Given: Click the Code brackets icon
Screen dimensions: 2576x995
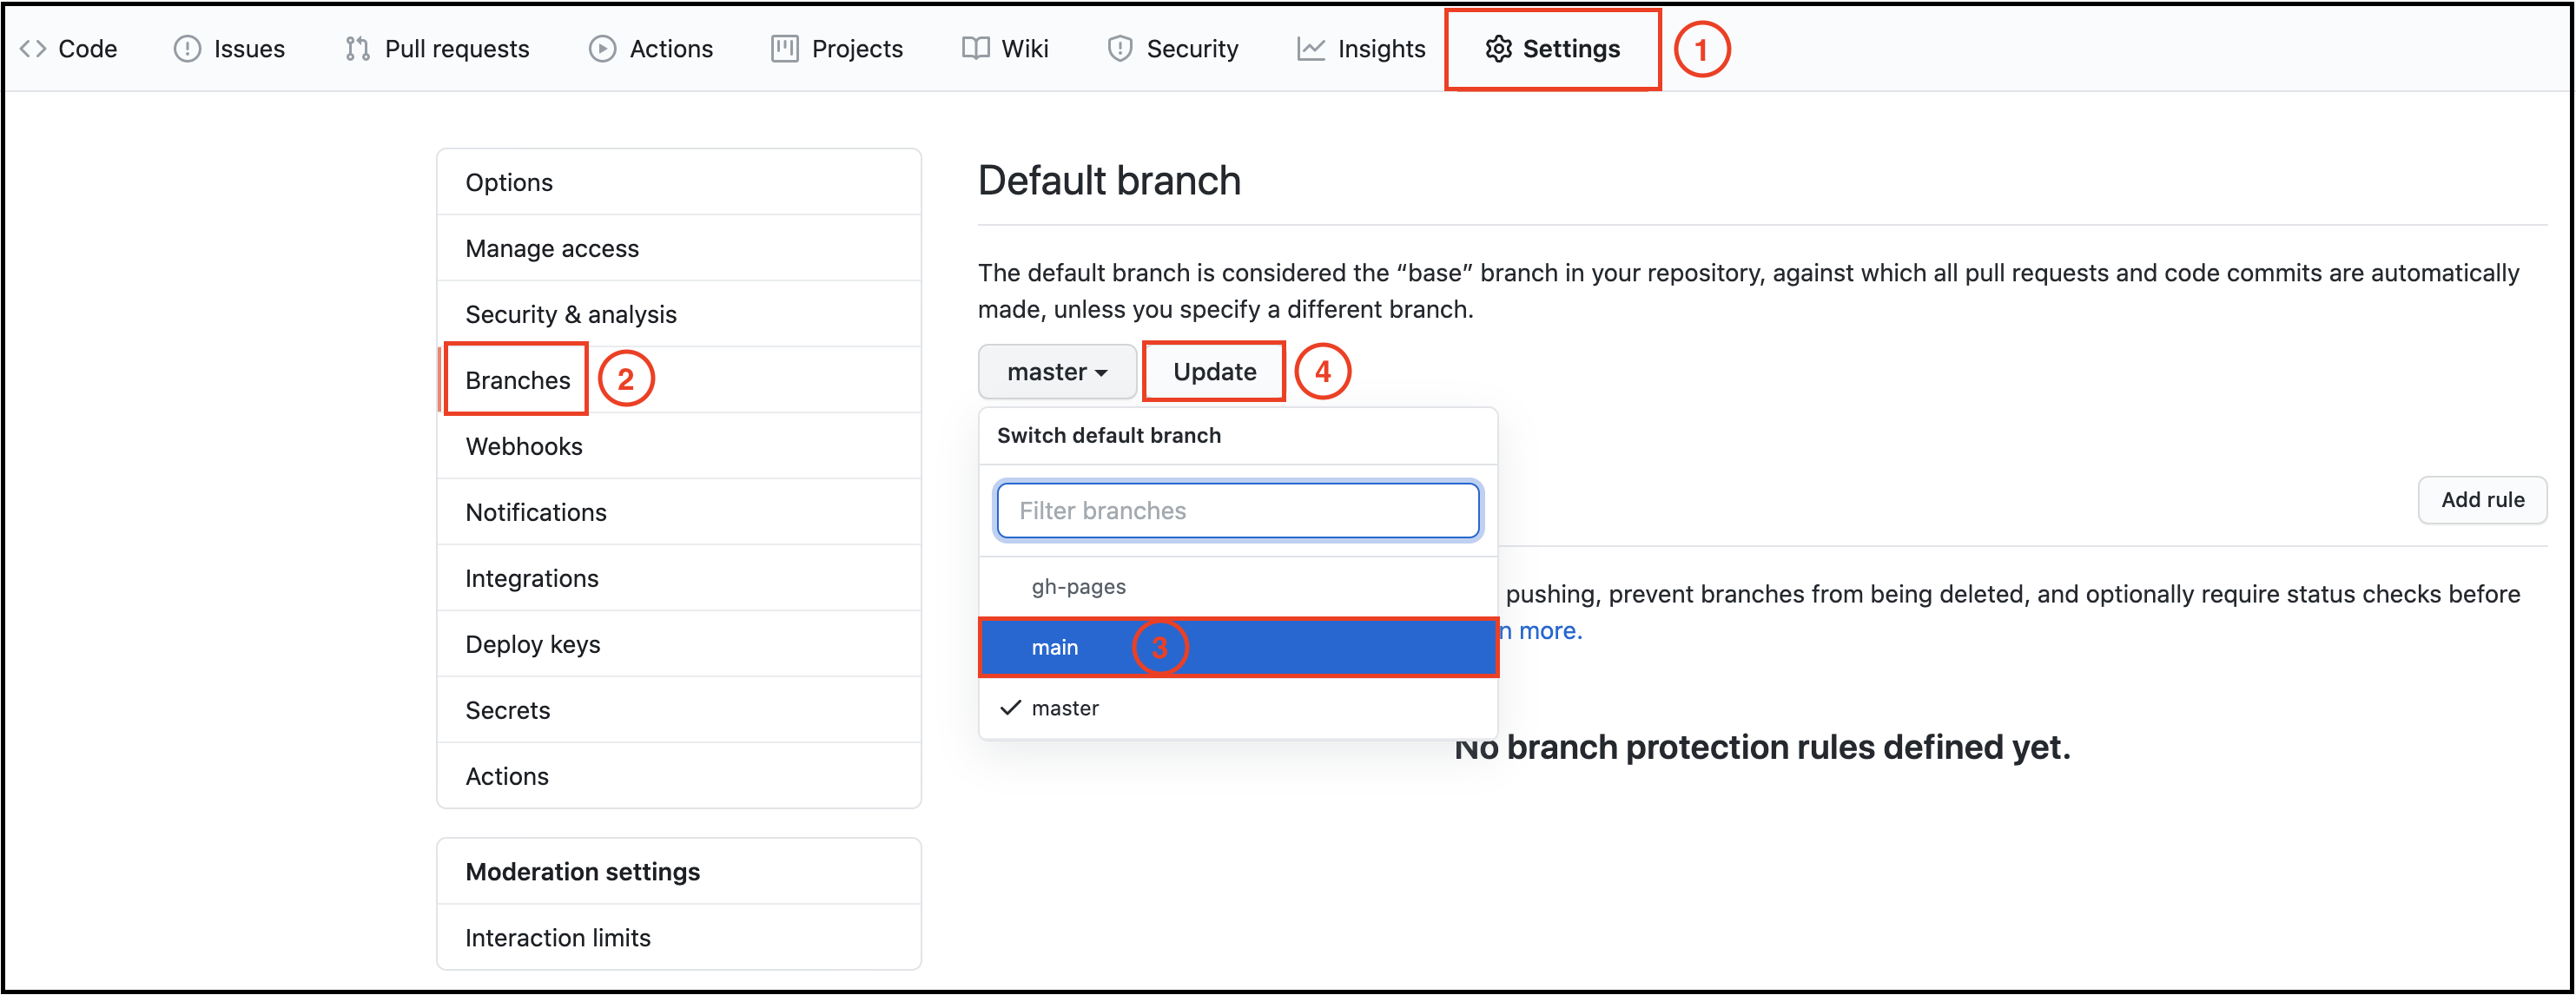Looking at the screenshot, I should click(x=33, y=49).
